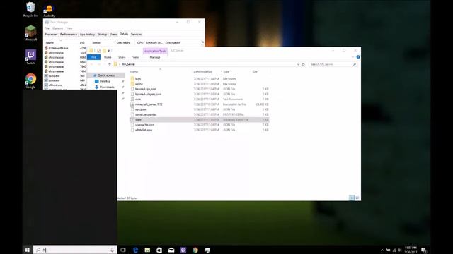Click the Explorer Help icon
The height and width of the screenshot is (254, 453).
pyautogui.click(x=358, y=57)
